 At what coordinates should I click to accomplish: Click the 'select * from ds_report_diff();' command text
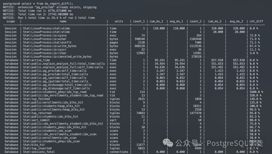(x=47, y=4)
